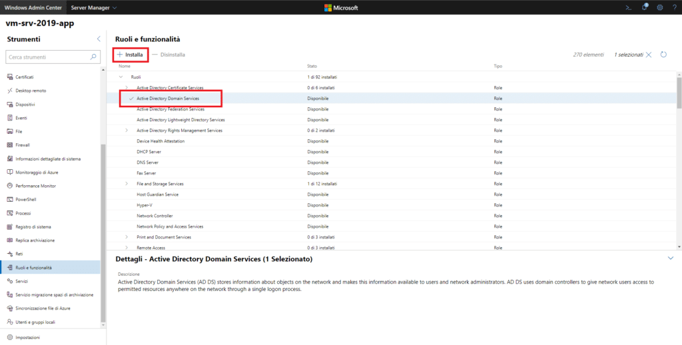682x345 pixels.
Task: Click the Disinstalla button
Action: 169,55
